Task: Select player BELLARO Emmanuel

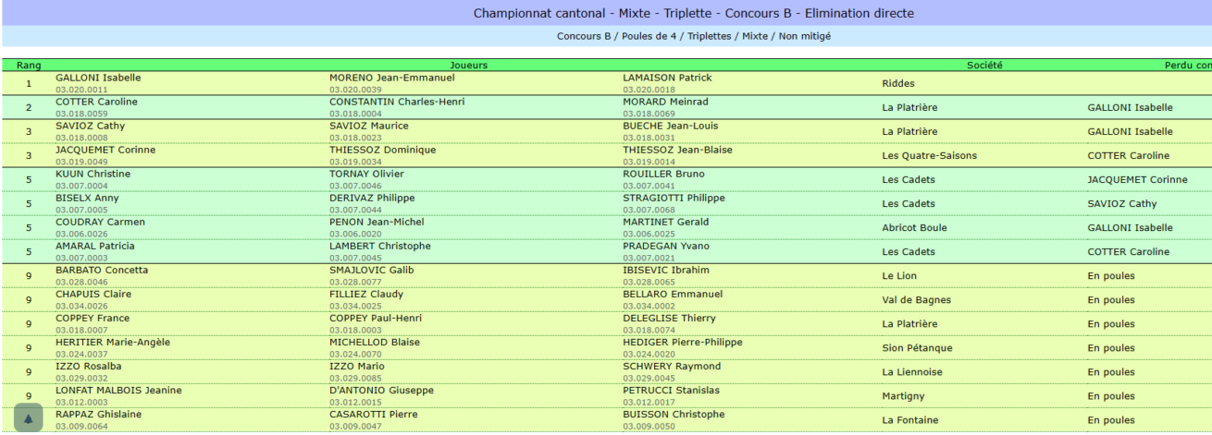Action: pos(672,294)
